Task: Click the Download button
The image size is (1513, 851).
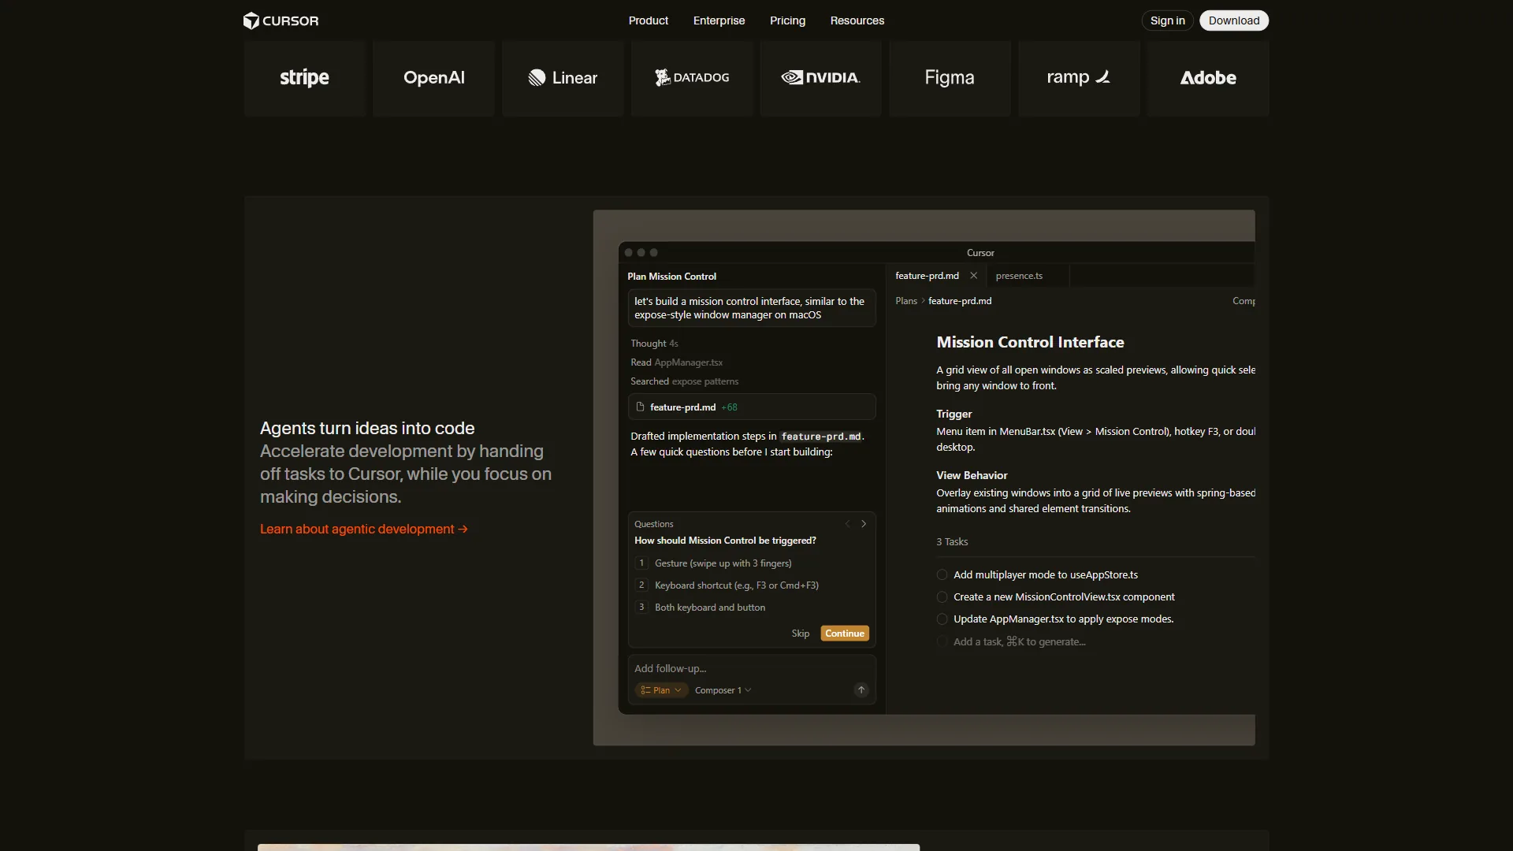Action: (1234, 20)
